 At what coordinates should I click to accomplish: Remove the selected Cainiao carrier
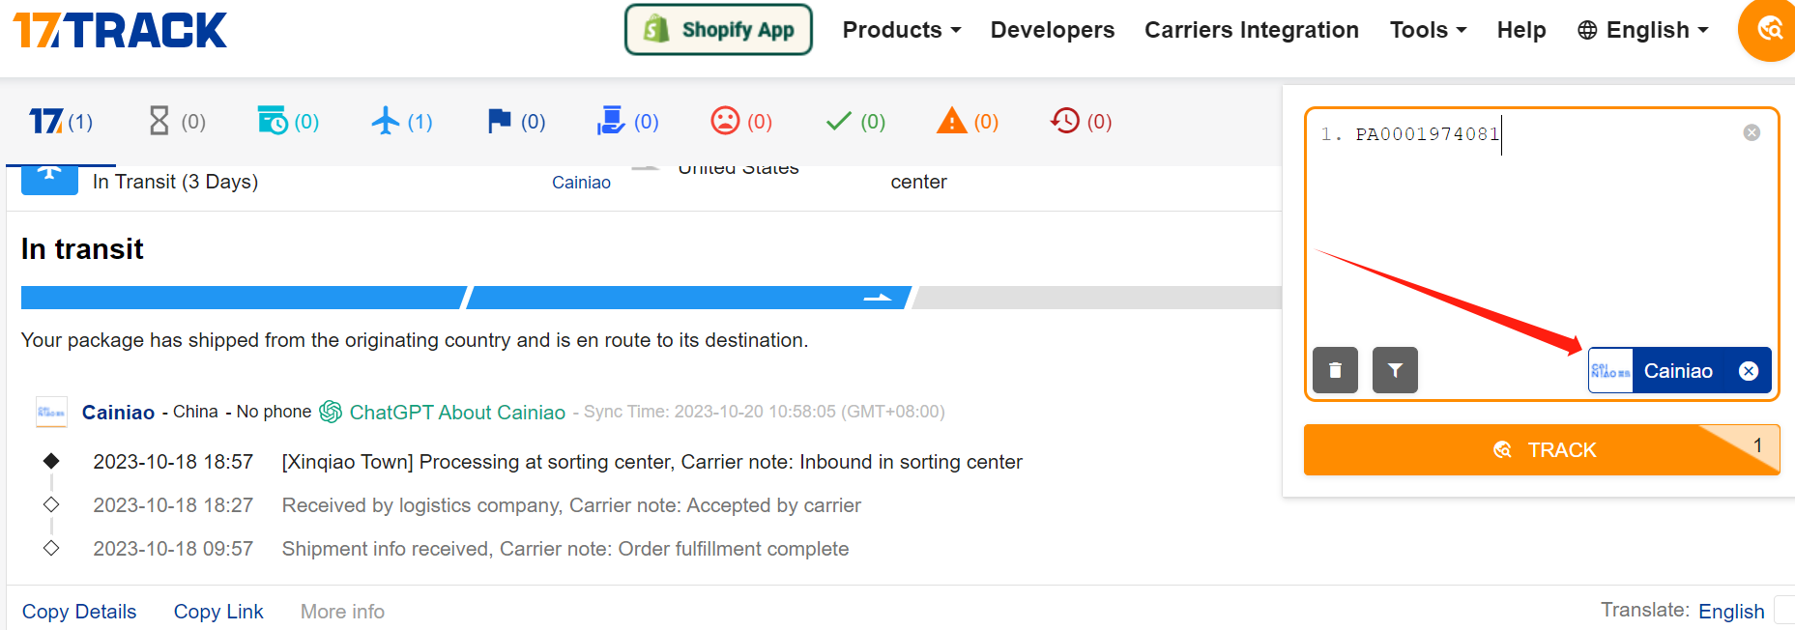click(1749, 371)
